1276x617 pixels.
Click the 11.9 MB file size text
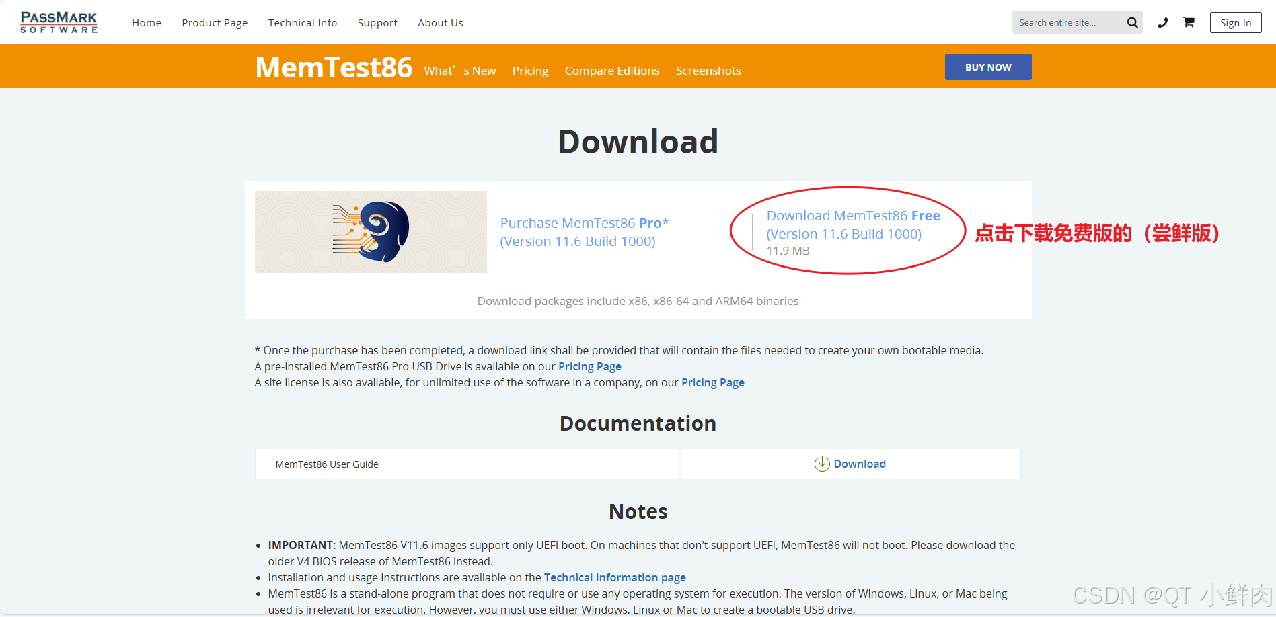788,251
